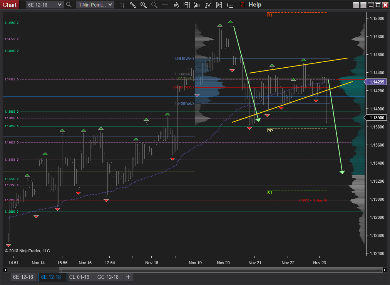The width and height of the screenshot is (390, 285).
Task: Click the Nov 19 date label
Action: (x=195, y=263)
